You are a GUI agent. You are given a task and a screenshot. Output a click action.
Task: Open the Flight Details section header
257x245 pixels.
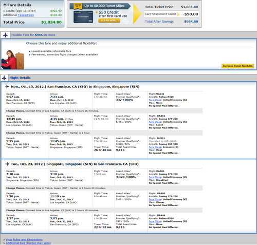[20, 78]
